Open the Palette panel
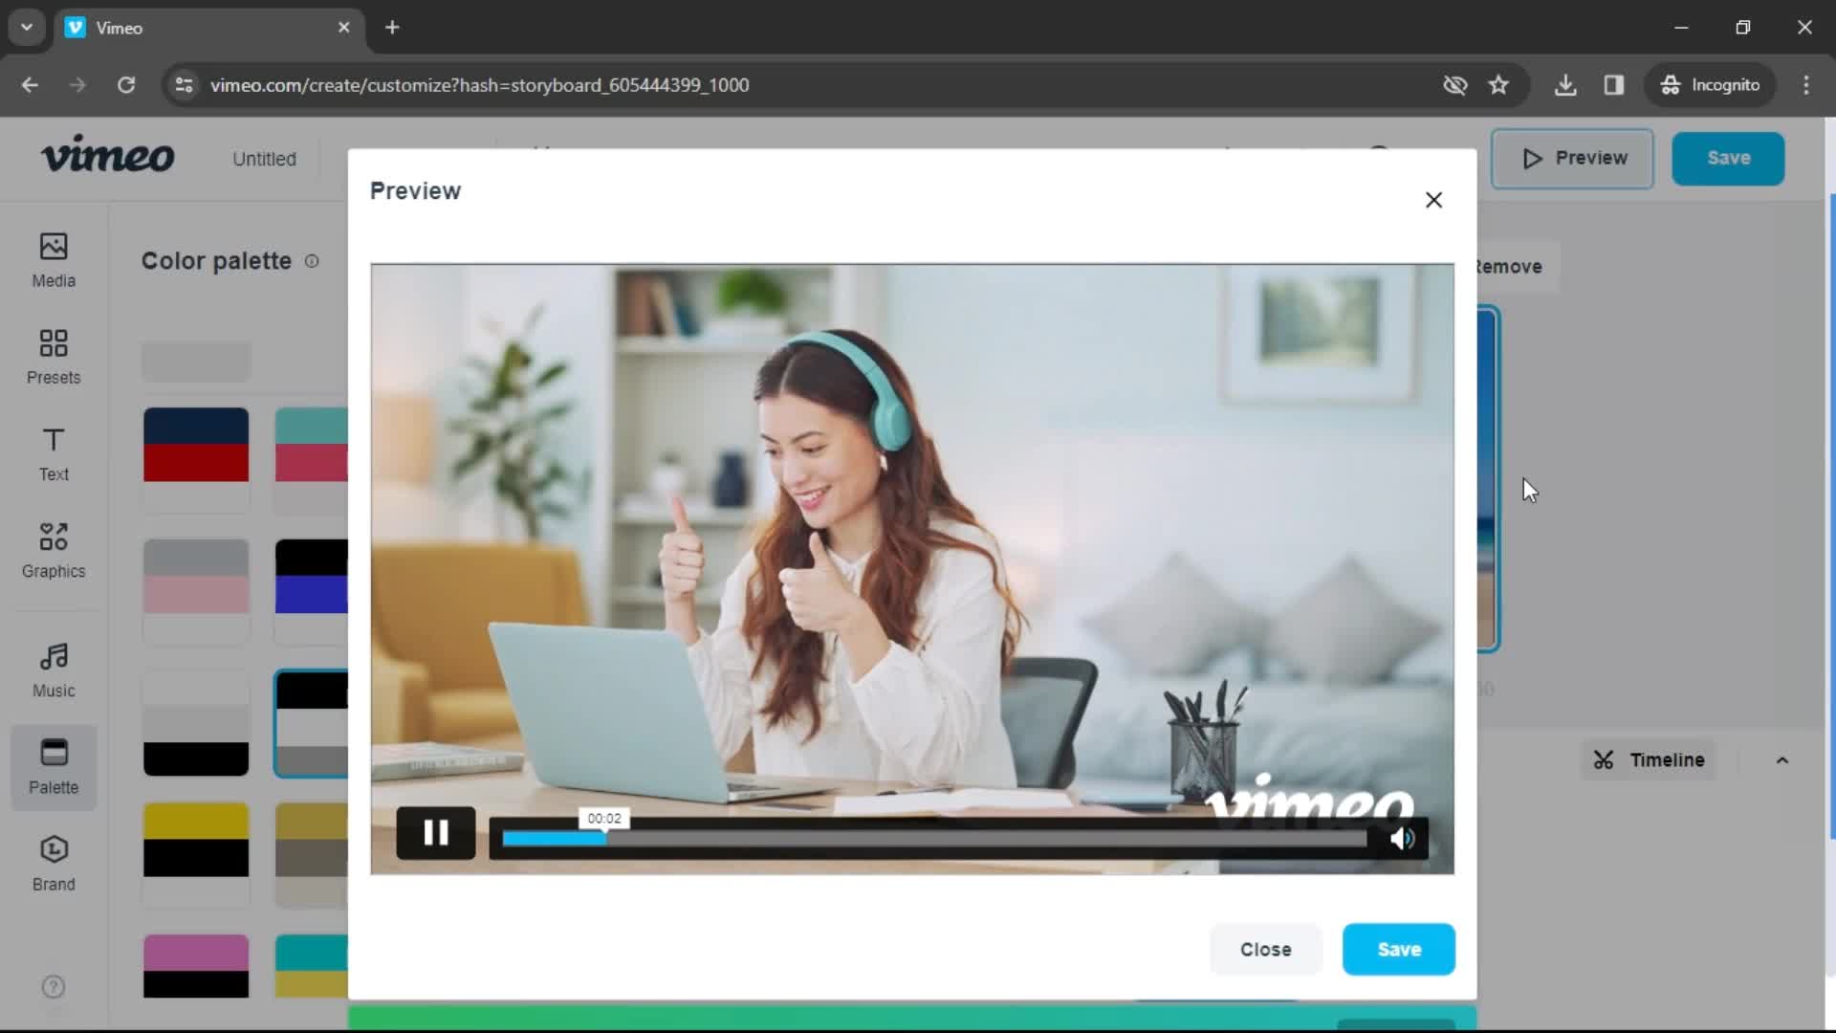This screenshot has height=1033, width=1836. click(x=53, y=767)
